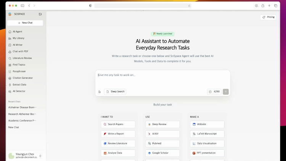Select PPT presentation output option
This screenshot has height=161, width=286.
[x=207, y=153]
